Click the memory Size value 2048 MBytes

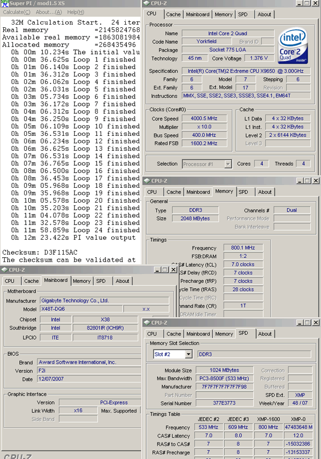[195, 218]
